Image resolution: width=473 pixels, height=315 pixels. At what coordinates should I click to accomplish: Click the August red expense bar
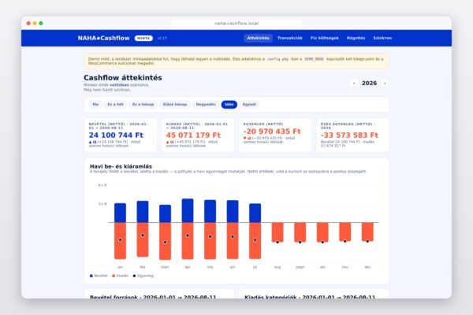pyautogui.click(x=277, y=232)
